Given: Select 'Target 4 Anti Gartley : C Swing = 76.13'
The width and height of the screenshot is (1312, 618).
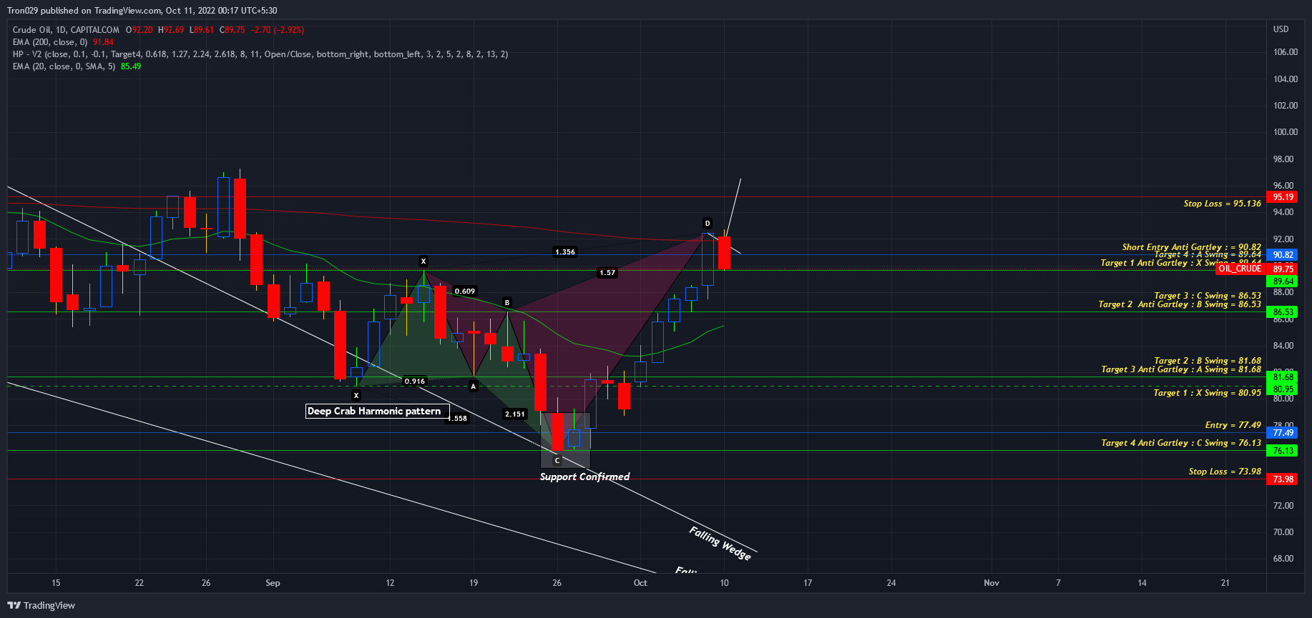Looking at the screenshot, I should (1181, 443).
